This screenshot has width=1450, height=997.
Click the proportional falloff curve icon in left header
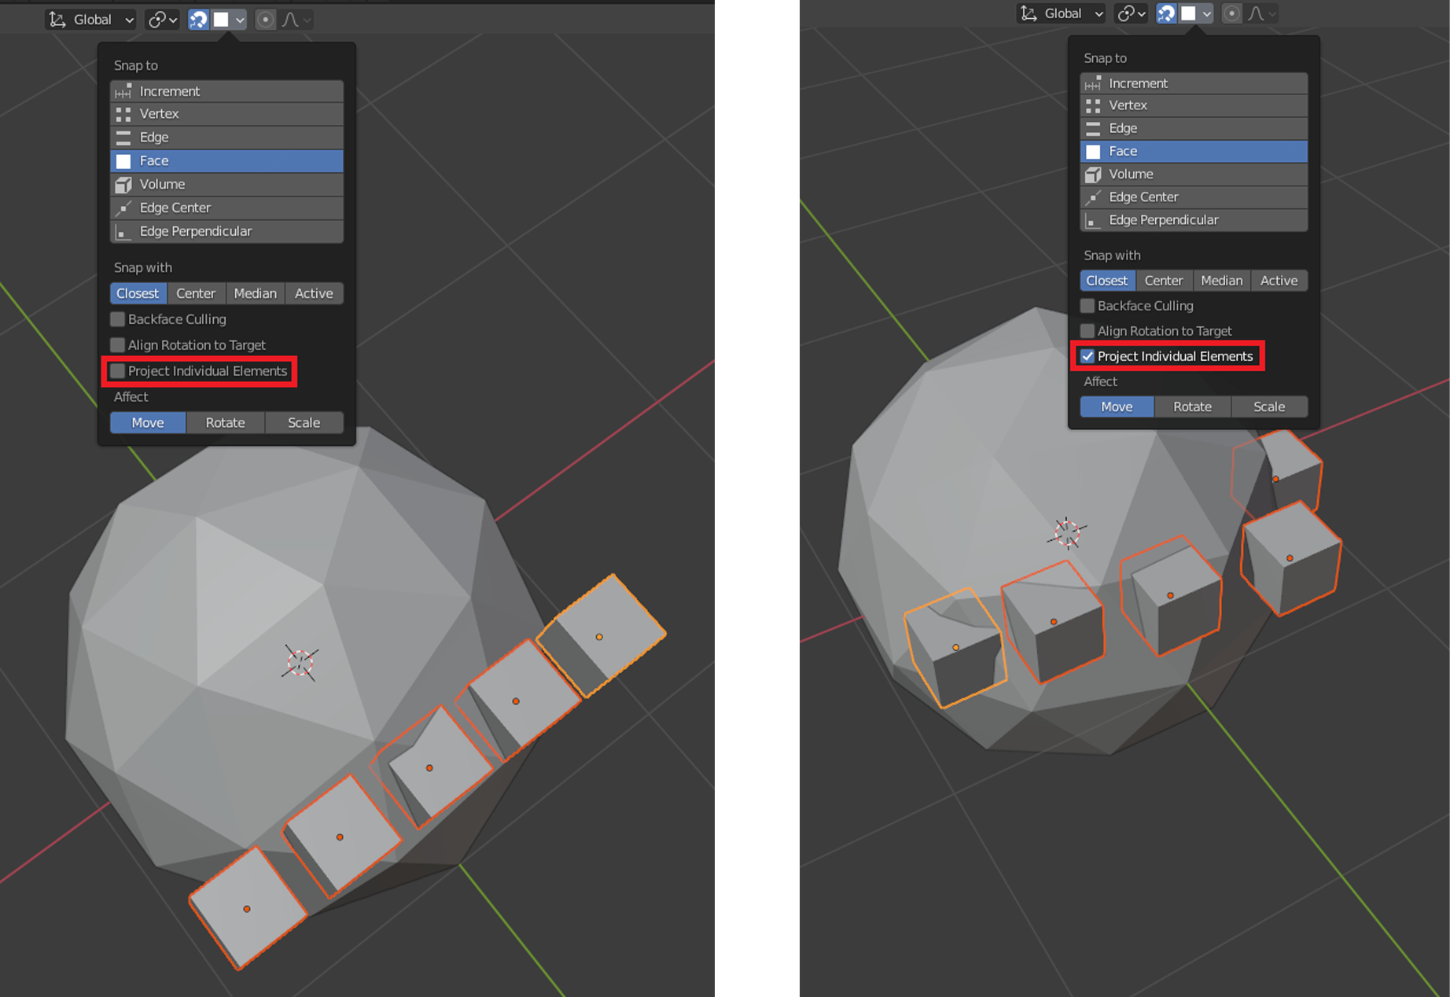click(291, 20)
